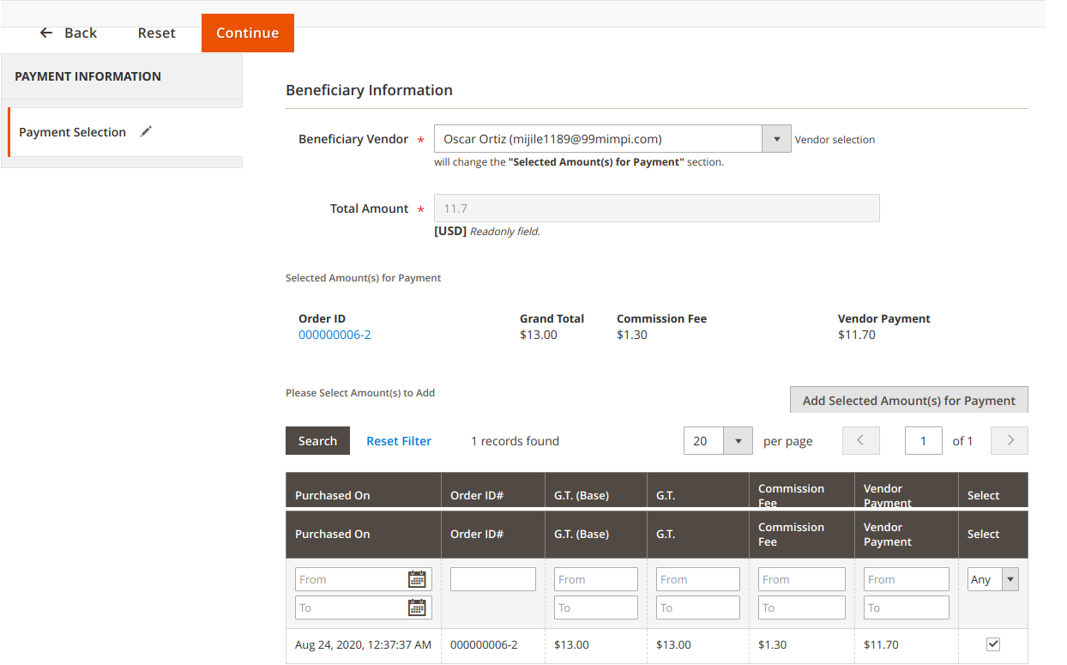Click the Reset Filter link
Image resolution: width=1067 pixels, height=665 pixels.
[x=399, y=441]
